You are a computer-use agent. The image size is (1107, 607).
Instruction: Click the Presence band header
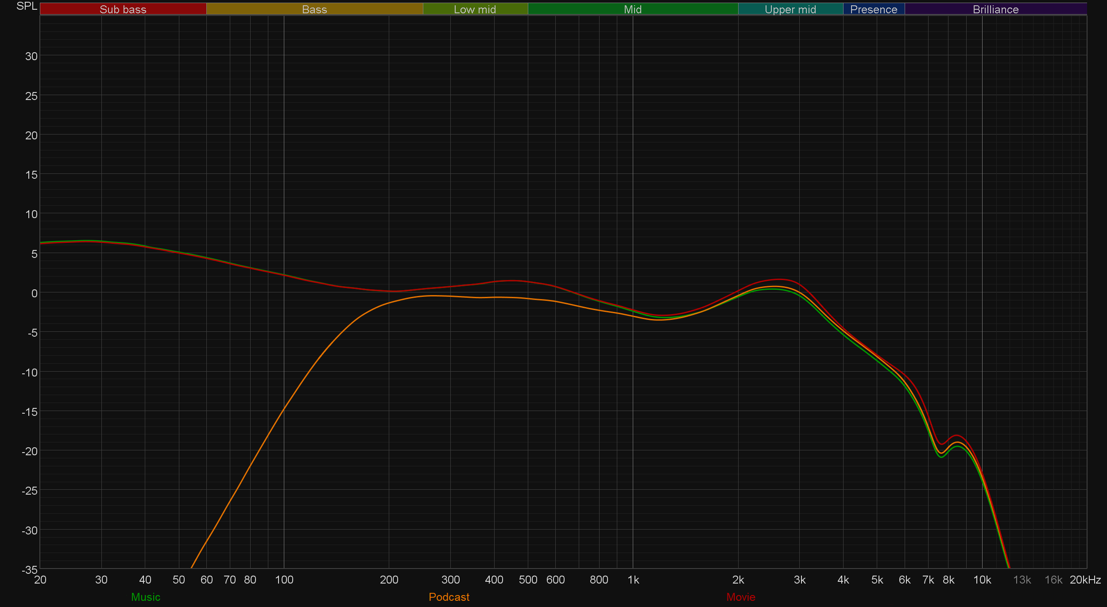(x=874, y=9)
